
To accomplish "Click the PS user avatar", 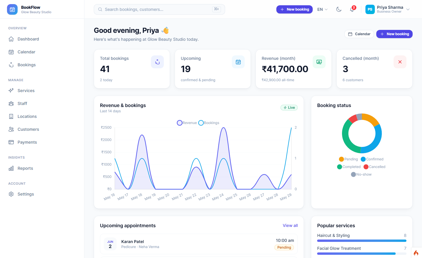I will (370, 9).
